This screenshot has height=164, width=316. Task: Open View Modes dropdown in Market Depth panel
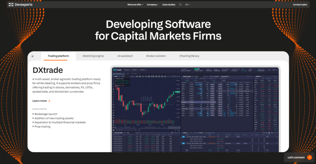click(225, 76)
